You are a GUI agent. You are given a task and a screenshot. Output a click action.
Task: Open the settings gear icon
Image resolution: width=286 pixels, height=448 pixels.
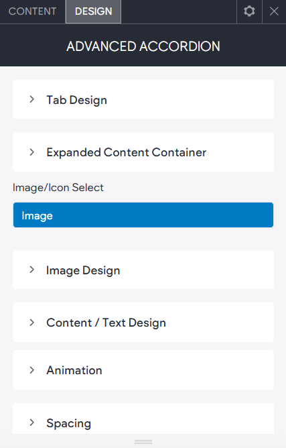[x=249, y=11]
